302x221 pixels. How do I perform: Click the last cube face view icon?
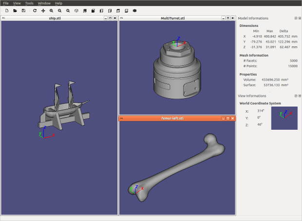pyautogui.click(x=126, y=11)
